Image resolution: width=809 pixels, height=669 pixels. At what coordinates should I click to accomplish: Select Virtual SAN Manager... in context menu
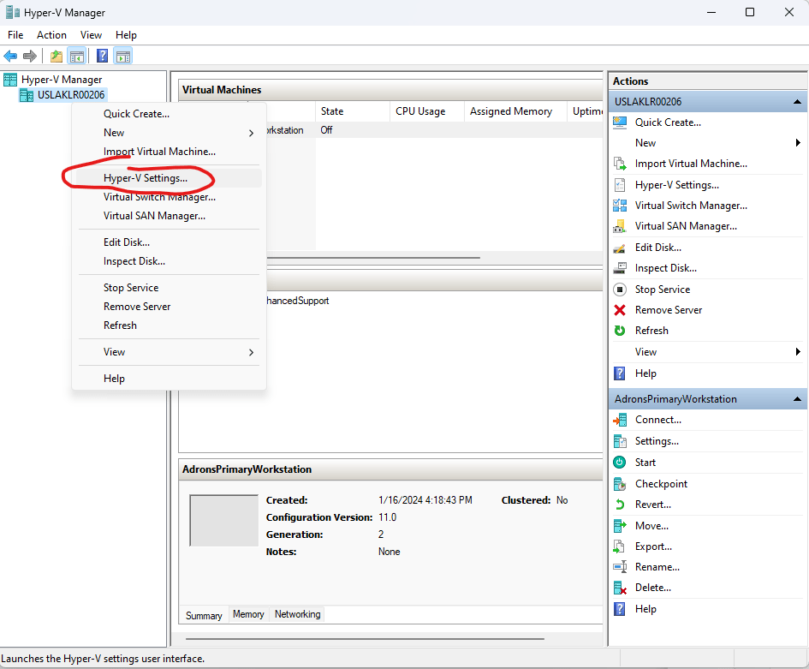click(x=169, y=216)
